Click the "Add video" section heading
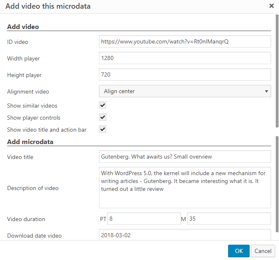The image size is (279, 260). tap(23, 26)
